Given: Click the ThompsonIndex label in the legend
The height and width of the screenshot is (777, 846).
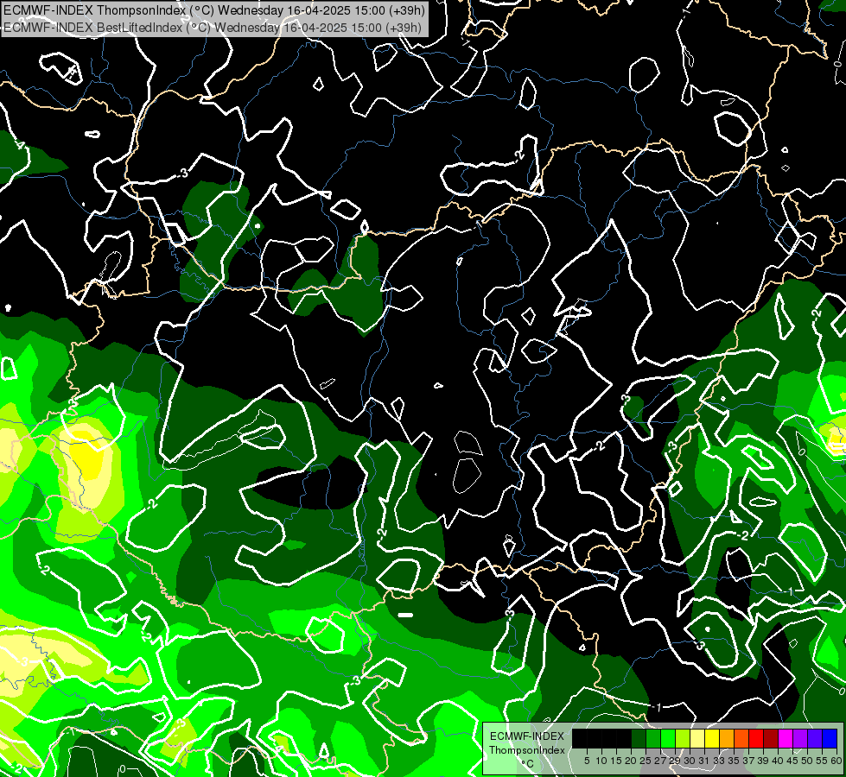Looking at the screenshot, I should [x=527, y=750].
